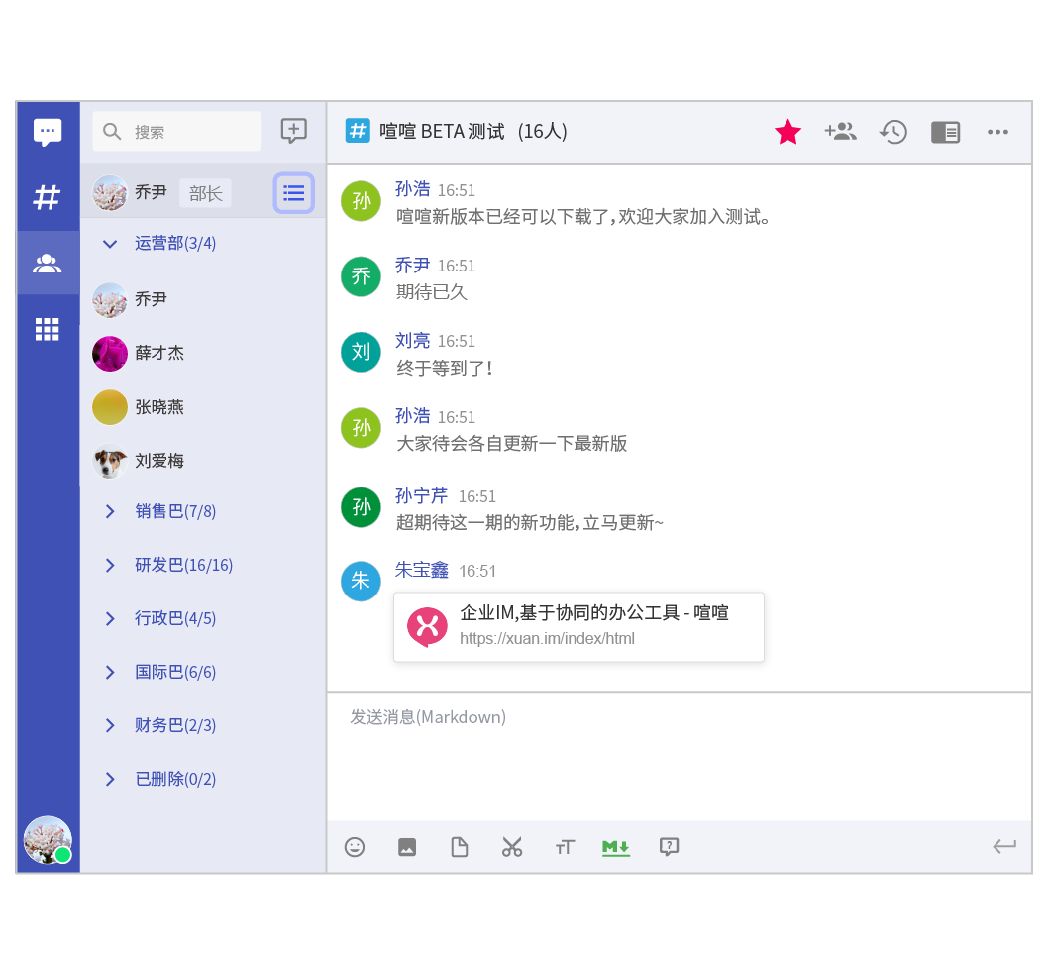Click 朱宝鑫's blue avatar
This screenshot has height=974, width=1048.
point(361,581)
